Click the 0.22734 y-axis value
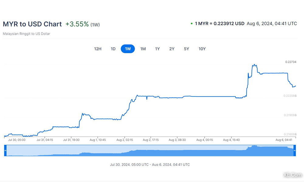304x182 pixels. click(x=291, y=62)
